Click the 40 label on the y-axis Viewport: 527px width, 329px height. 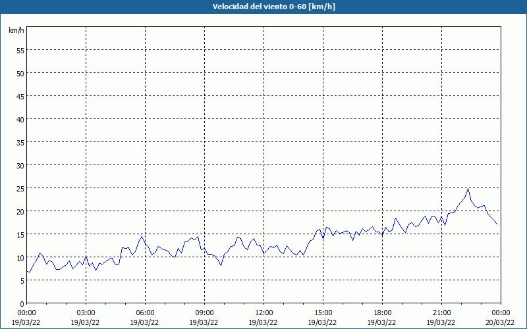(x=20, y=119)
